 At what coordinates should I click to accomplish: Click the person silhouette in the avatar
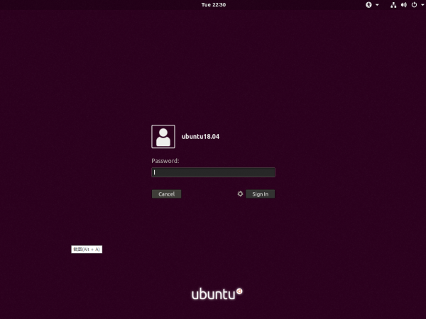pyautogui.click(x=163, y=138)
